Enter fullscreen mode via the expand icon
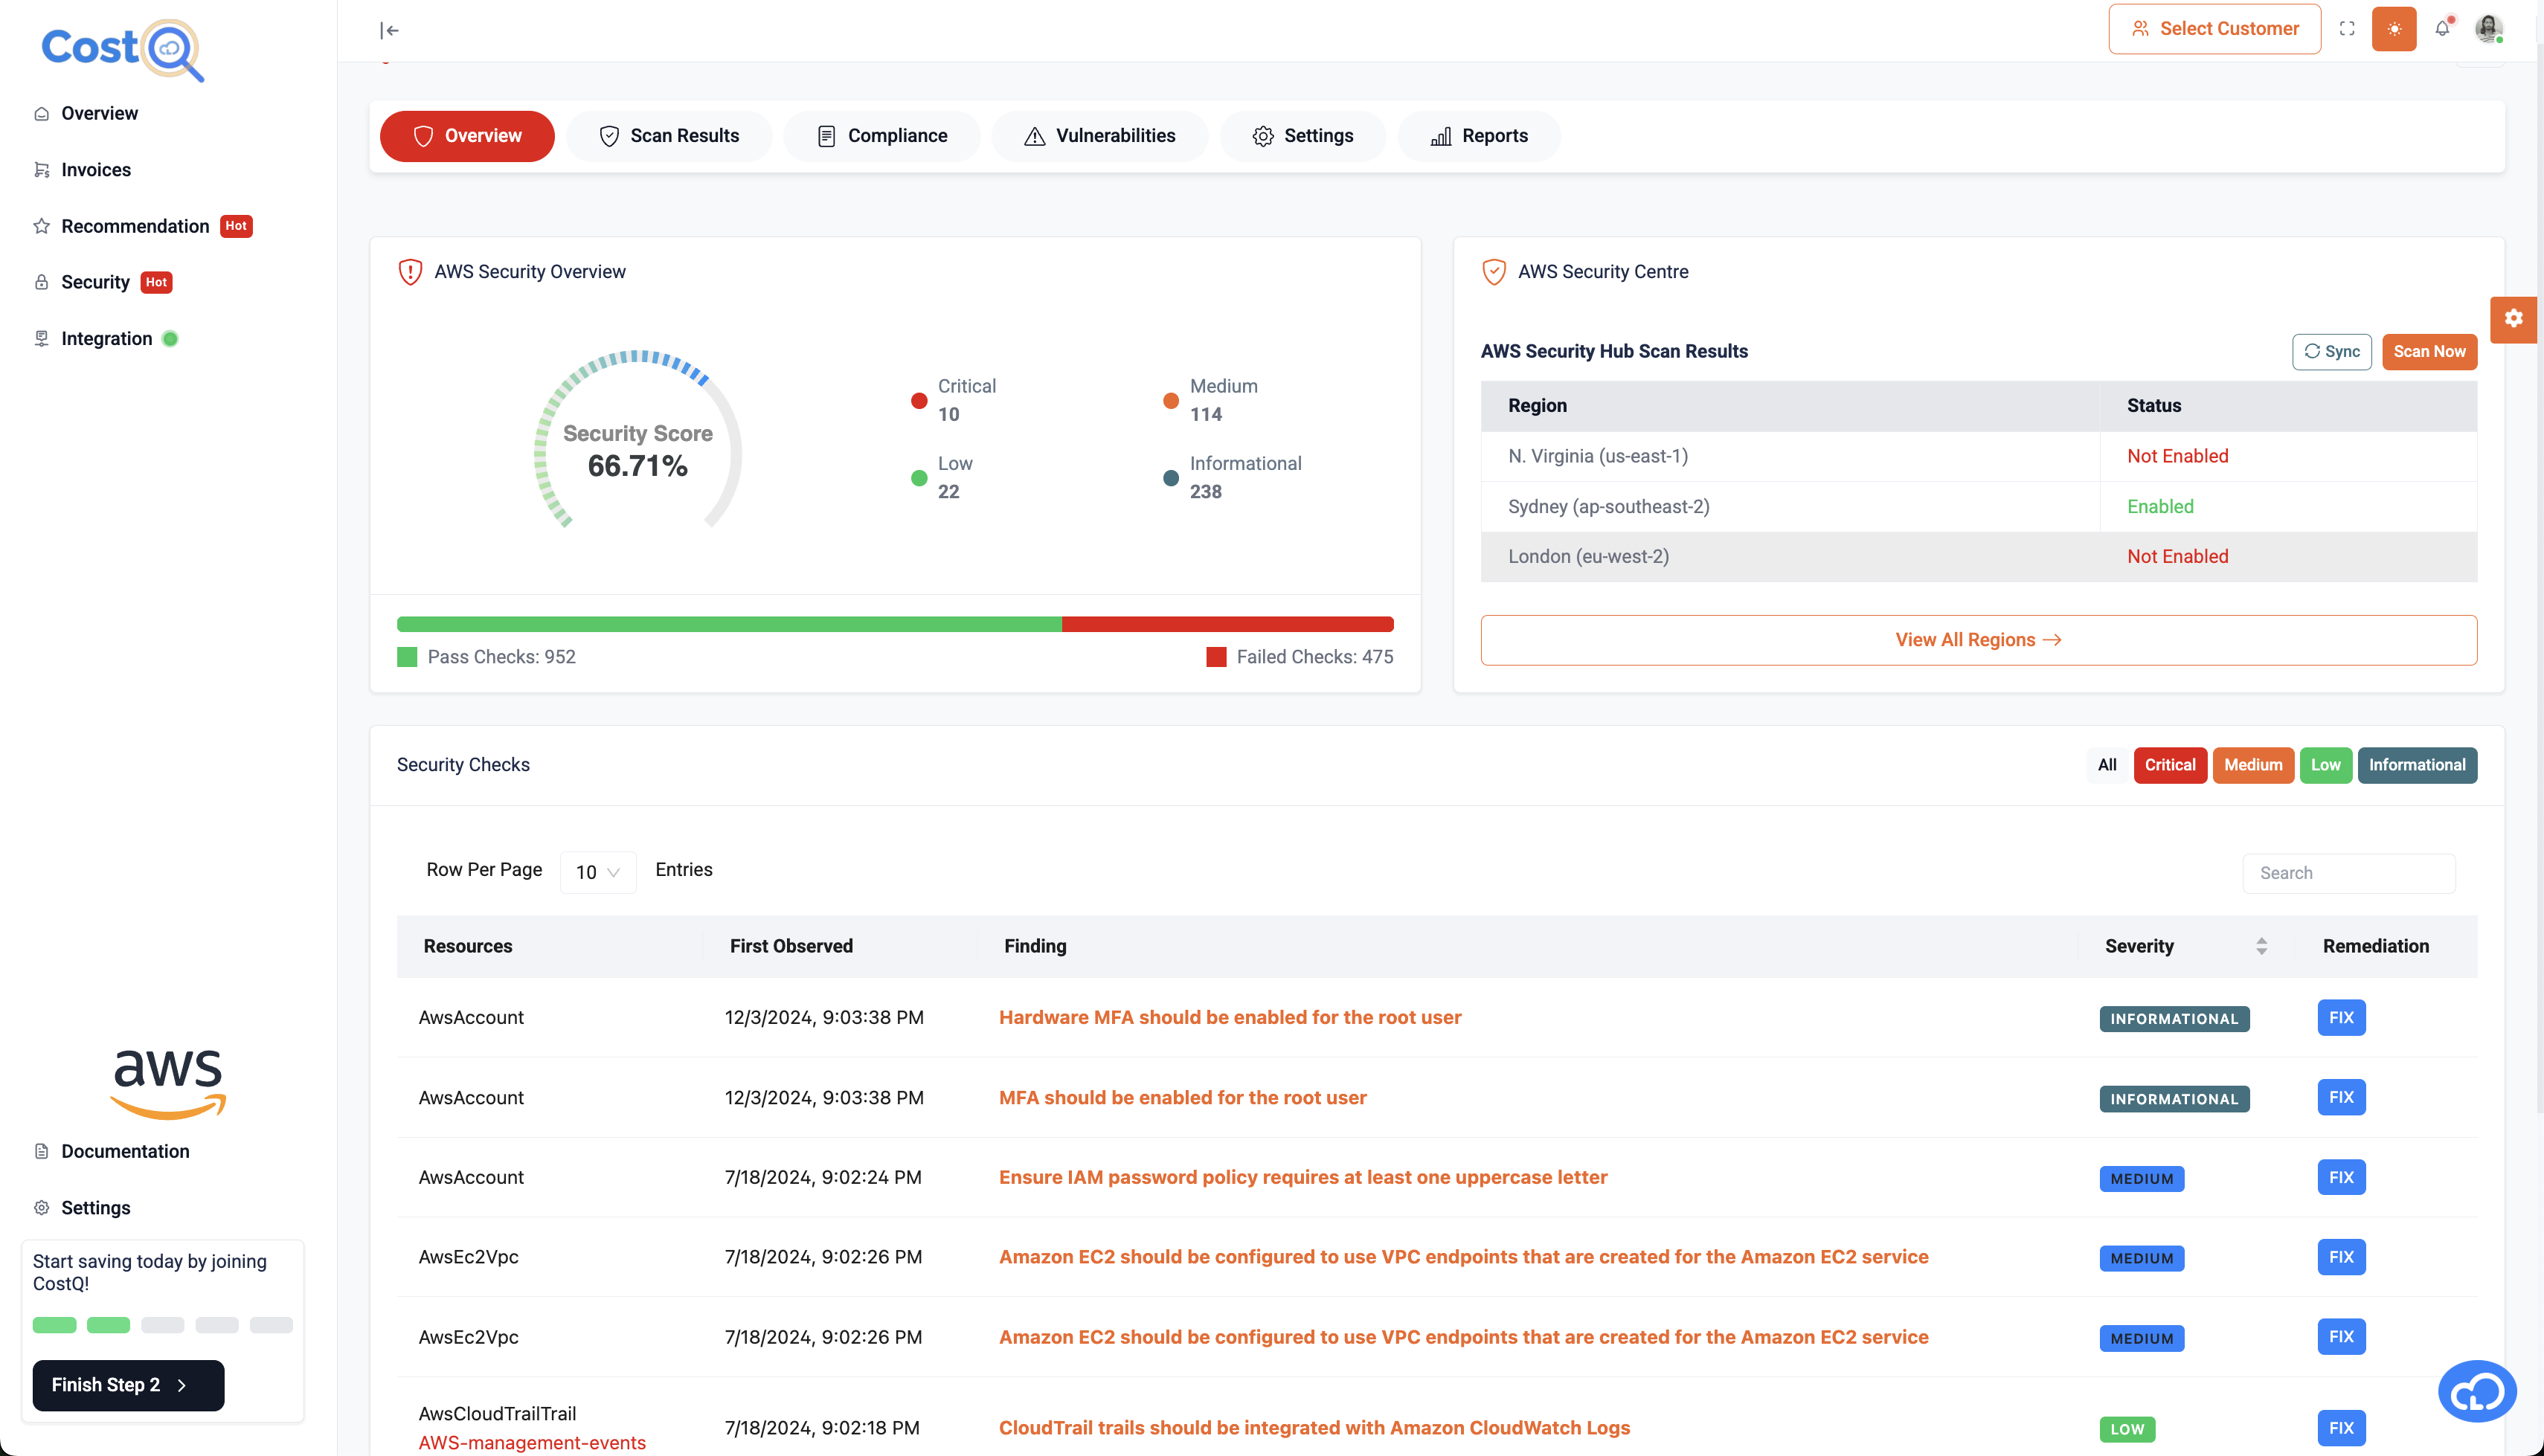Image resolution: width=2544 pixels, height=1456 pixels. [x=2347, y=29]
